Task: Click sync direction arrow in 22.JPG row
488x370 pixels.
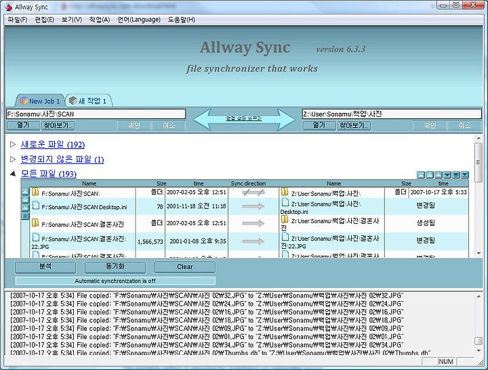Action: (253, 241)
